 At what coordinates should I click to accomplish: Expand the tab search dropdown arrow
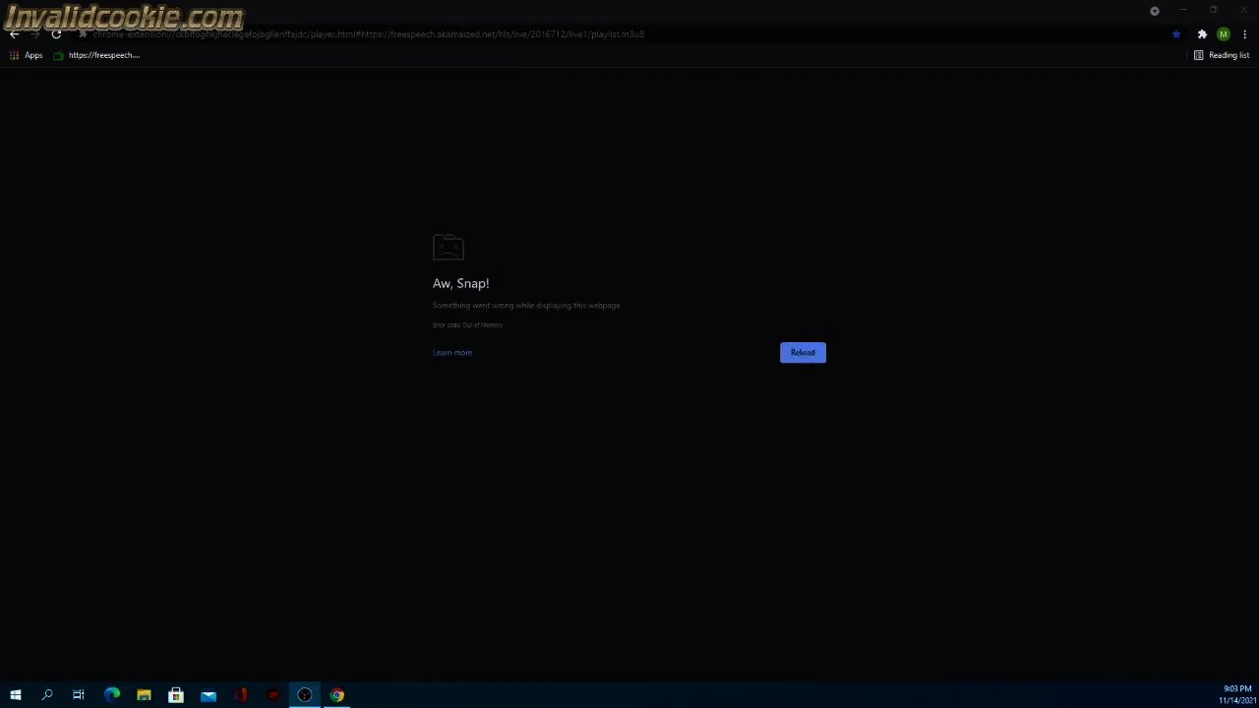(1155, 11)
